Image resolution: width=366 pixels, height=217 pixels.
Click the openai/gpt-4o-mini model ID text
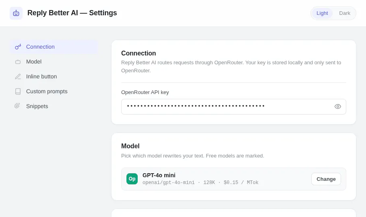pos(169,182)
